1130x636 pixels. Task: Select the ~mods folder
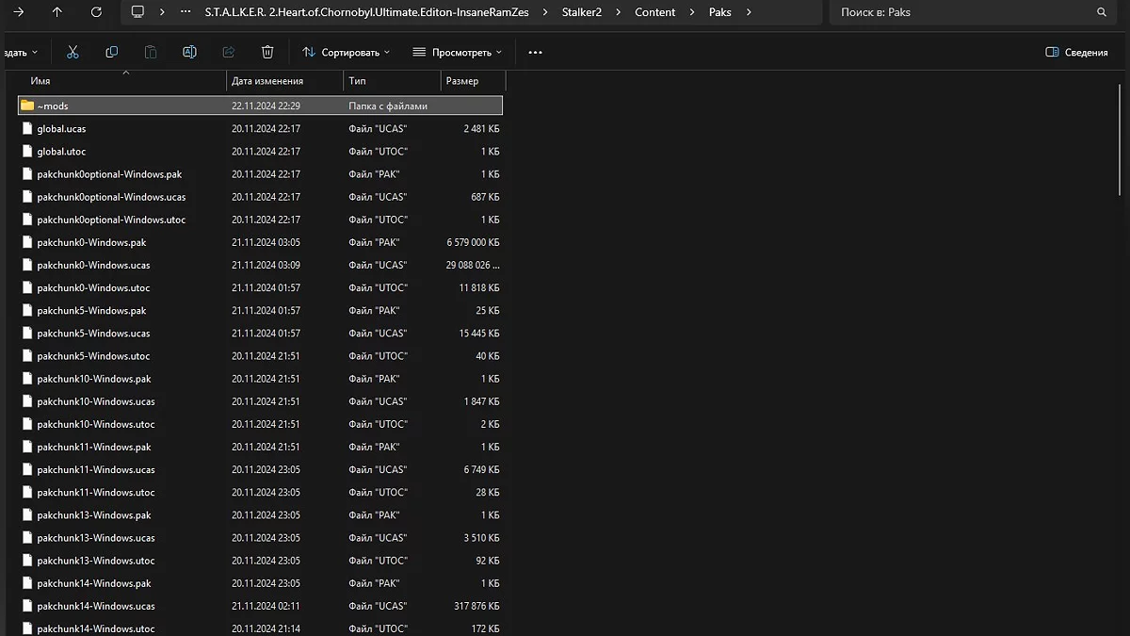[x=53, y=106]
